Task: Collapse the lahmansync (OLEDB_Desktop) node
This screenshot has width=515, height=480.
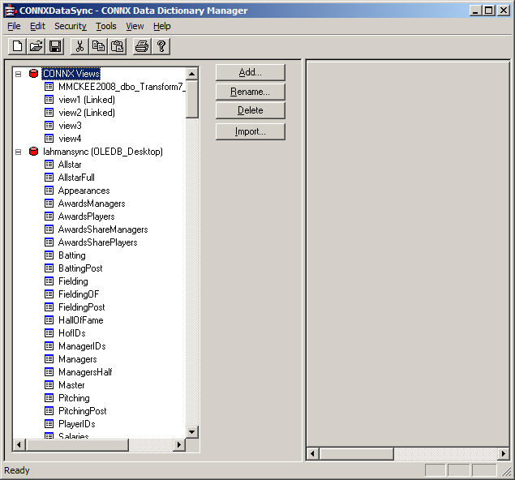Action: click(19, 152)
